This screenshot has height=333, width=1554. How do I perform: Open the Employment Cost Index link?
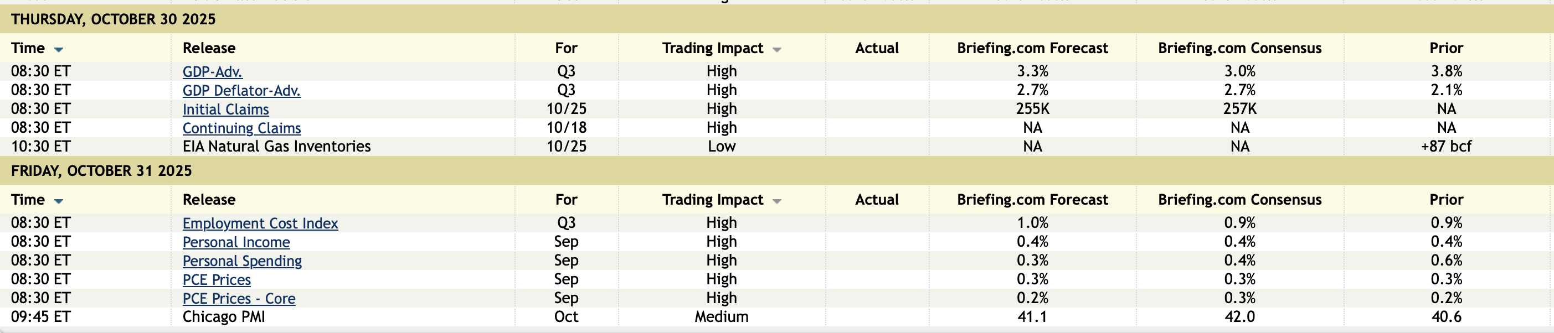260,223
